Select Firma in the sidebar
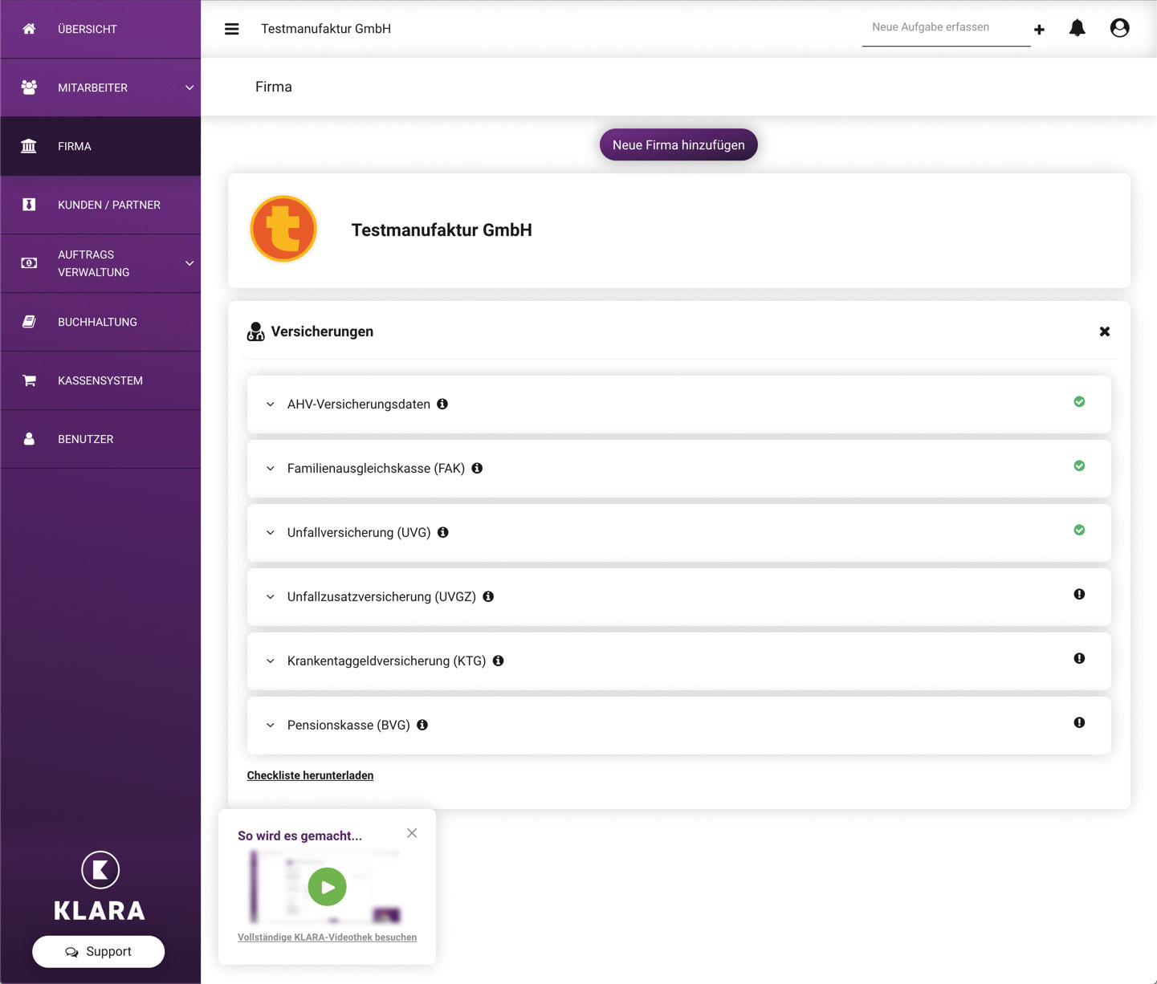1157x984 pixels. click(100, 146)
